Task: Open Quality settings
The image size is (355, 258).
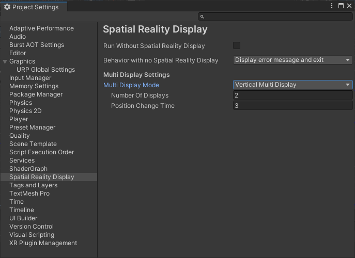Action: 20,135
